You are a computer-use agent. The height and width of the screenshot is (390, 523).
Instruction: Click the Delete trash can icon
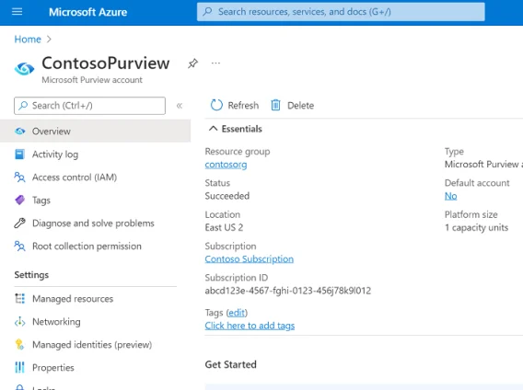(275, 105)
